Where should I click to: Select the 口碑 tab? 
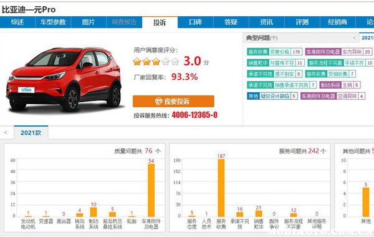click(x=195, y=22)
